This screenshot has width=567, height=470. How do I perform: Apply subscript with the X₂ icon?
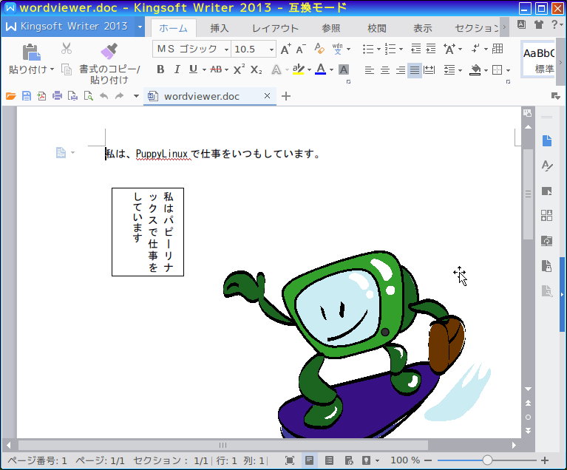256,69
